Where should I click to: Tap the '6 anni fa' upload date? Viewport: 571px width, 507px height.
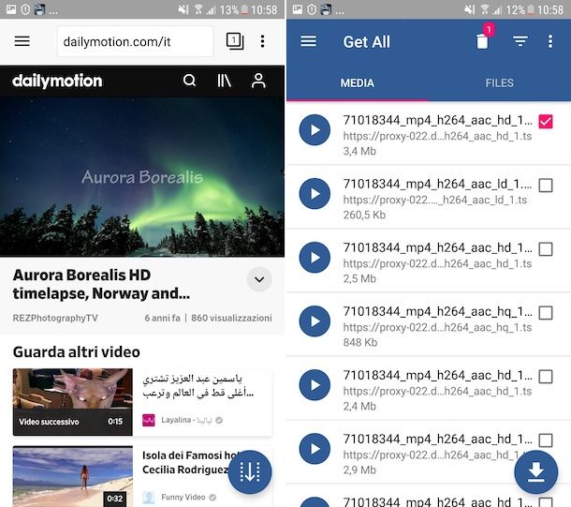[163, 318]
